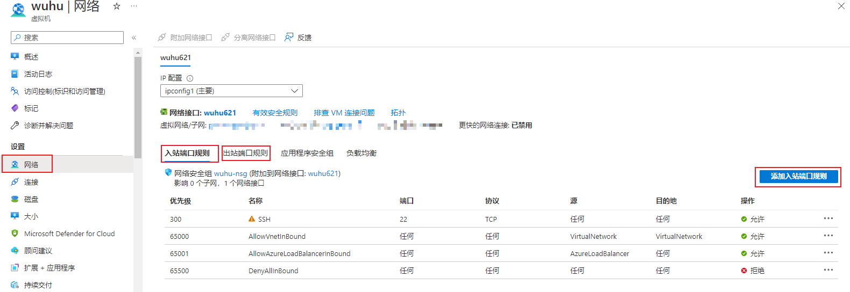Open 有效安全规则 link
This screenshot has height=292, width=850.
coord(275,113)
